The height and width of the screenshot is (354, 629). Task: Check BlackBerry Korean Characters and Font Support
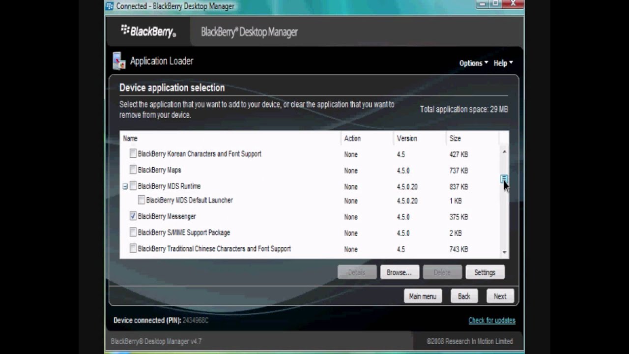(133, 154)
